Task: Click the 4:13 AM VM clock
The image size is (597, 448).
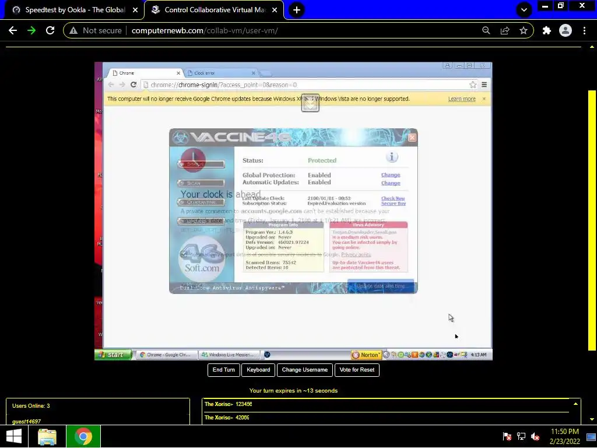Action: 478,355
